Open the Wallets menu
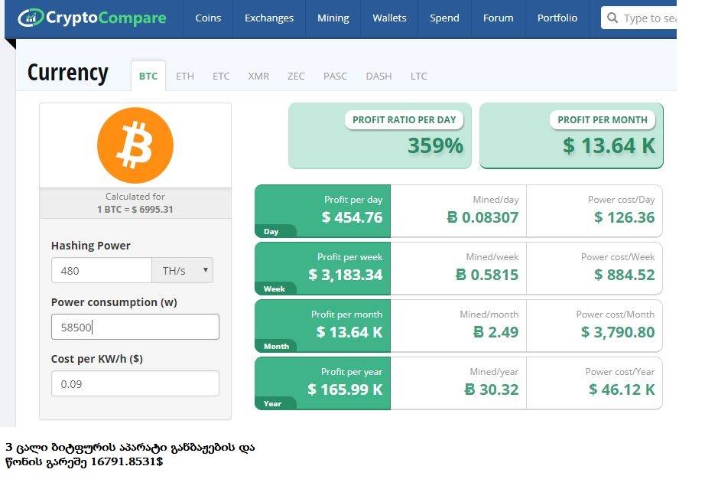Image resolution: width=705 pixels, height=502 pixels. pos(389,18)
